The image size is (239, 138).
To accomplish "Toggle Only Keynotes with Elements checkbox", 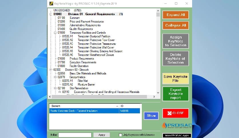I will pos(120,135).
